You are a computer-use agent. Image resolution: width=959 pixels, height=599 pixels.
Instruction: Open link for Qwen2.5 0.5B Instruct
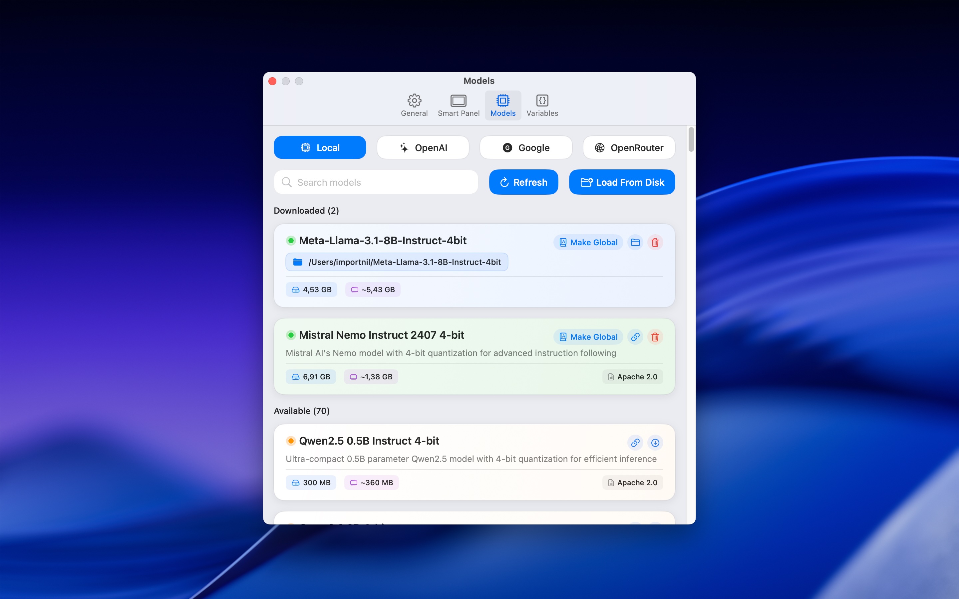(x=635, y=443)
